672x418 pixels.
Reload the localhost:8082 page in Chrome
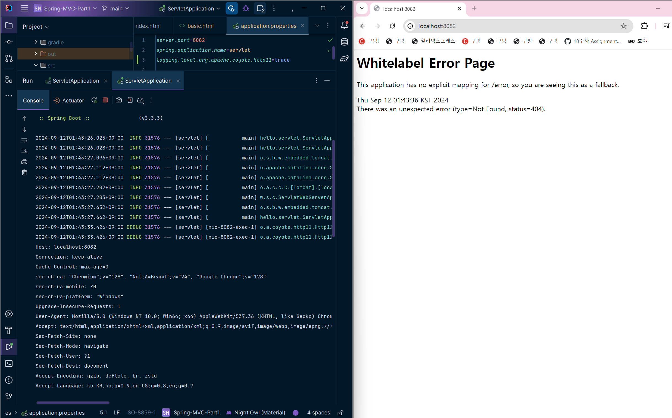[392, 26]
